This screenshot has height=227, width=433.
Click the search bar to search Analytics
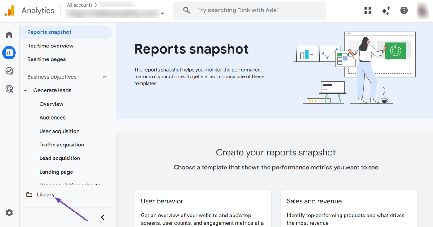tap(249, 10)
